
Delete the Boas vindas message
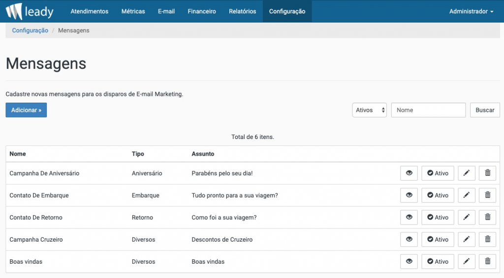[488, 262]
